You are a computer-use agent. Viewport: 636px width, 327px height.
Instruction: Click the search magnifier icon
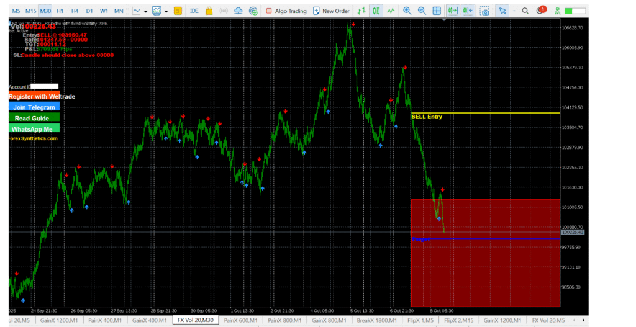(x=525, y=11)
